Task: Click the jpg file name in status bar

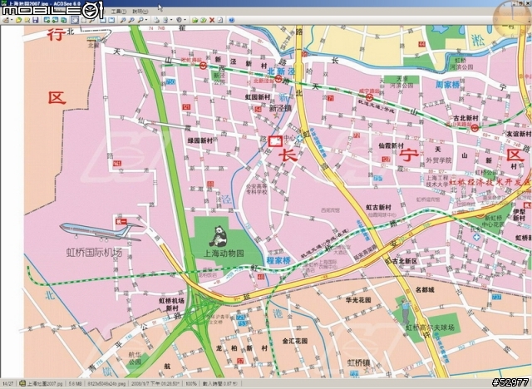Action: pyautogui.click(x=45, y=383)
